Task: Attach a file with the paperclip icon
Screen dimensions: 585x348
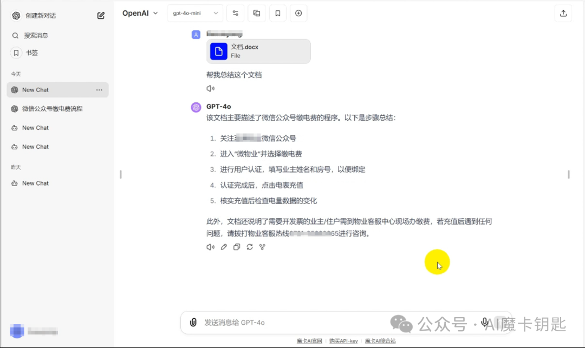Action: click(193, 322)
